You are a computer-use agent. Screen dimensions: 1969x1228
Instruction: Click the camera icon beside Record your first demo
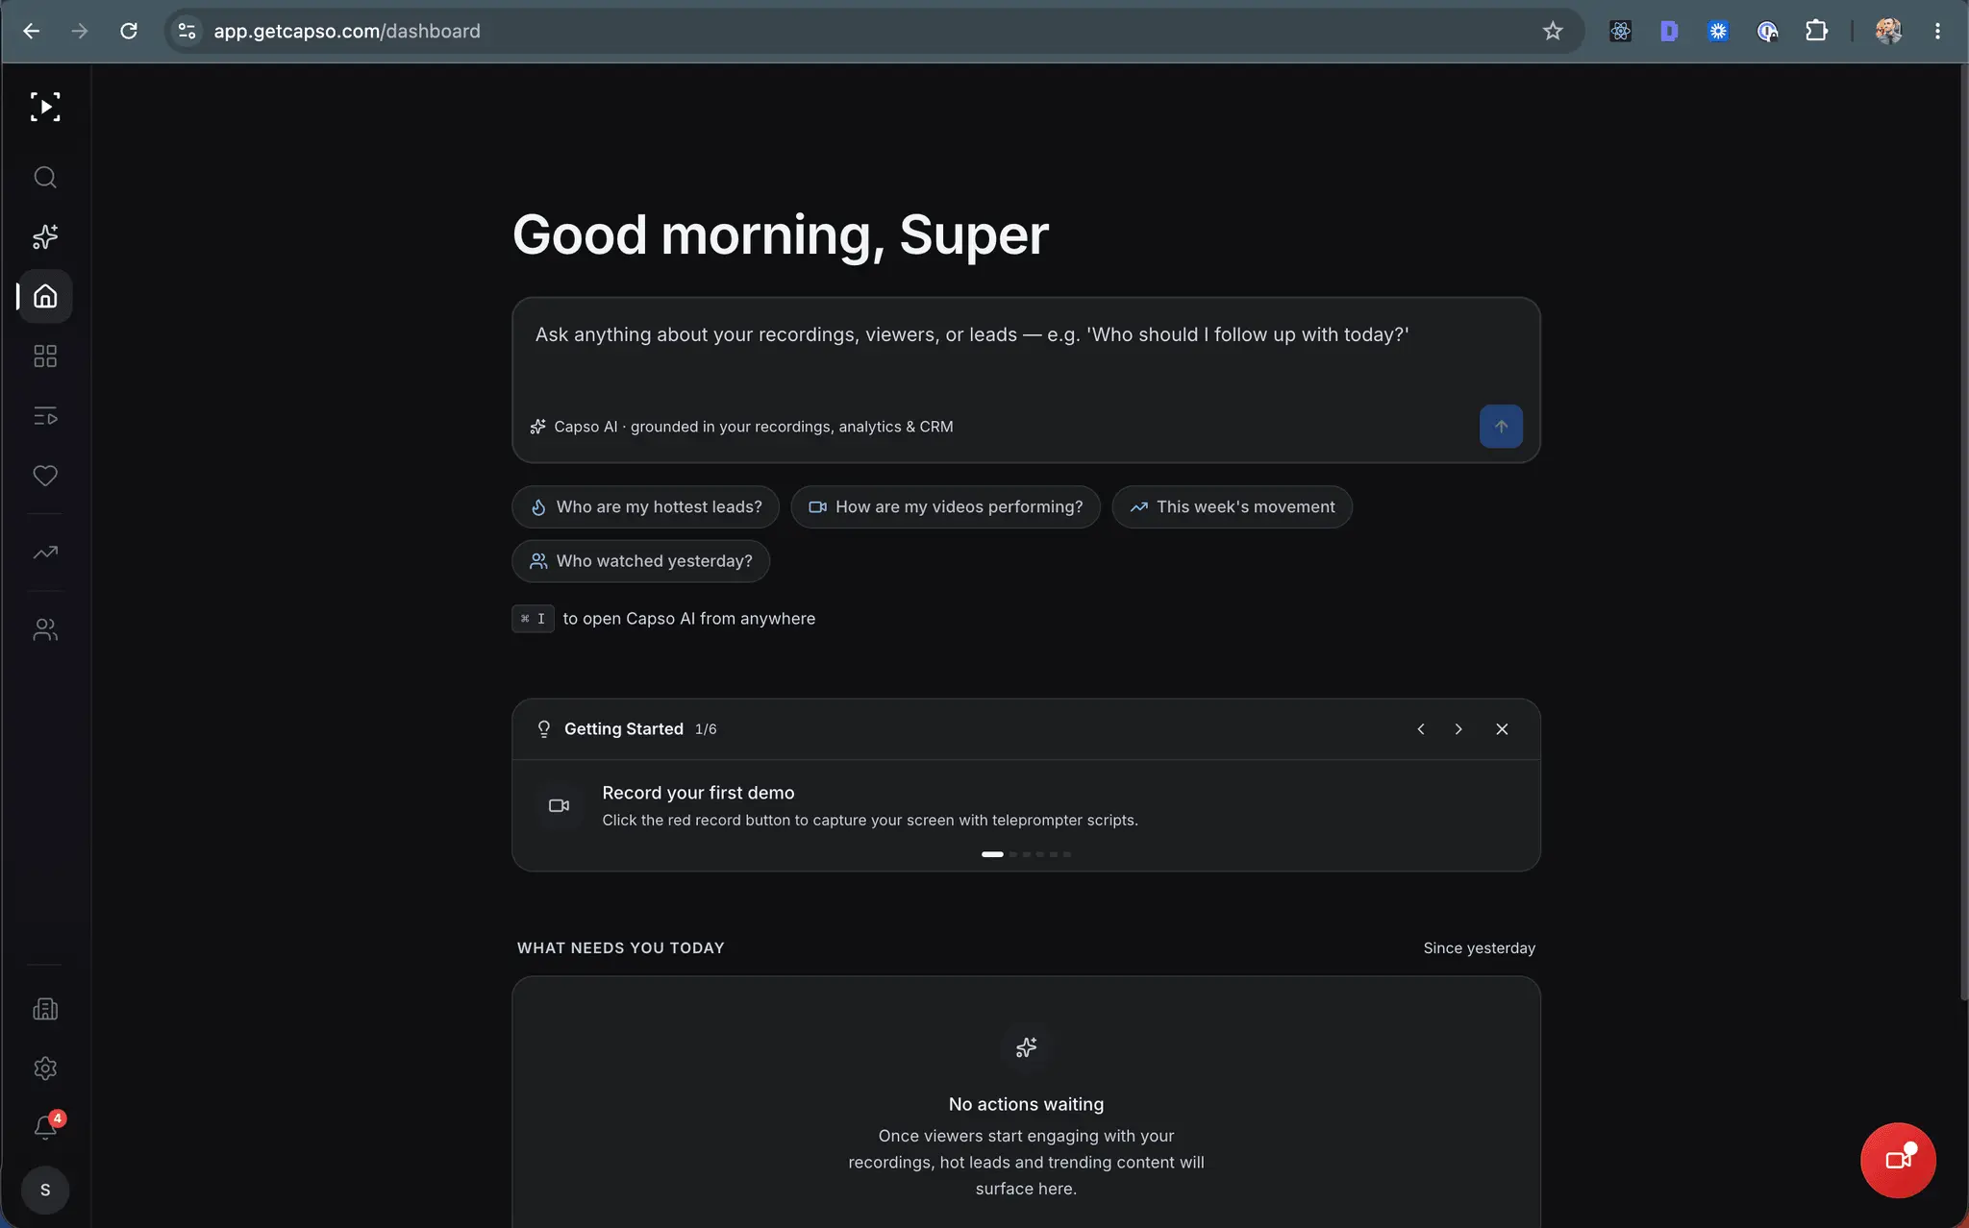point(559,805)
